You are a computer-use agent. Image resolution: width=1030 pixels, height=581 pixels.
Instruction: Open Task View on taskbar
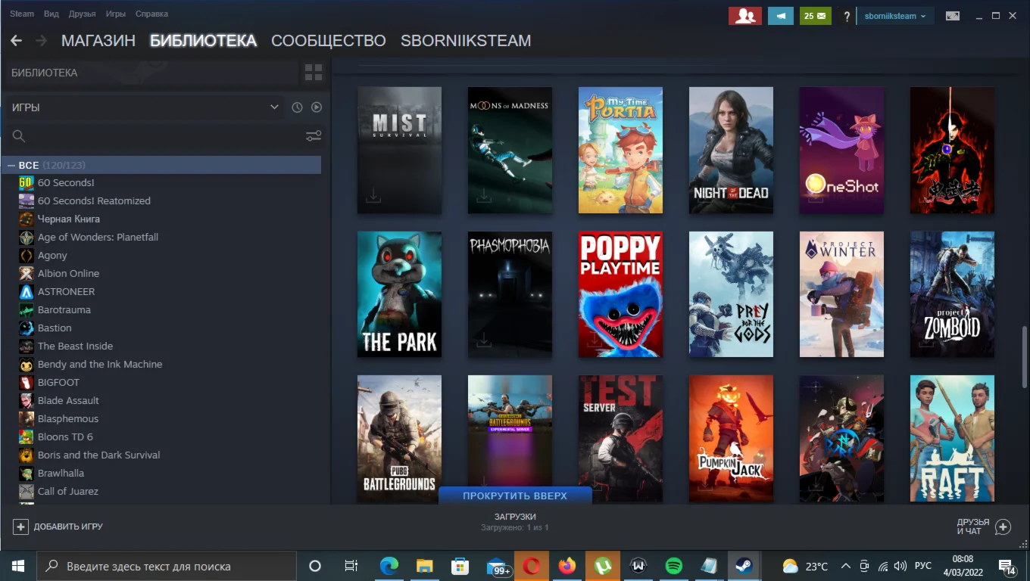click(x=351, y=566)
